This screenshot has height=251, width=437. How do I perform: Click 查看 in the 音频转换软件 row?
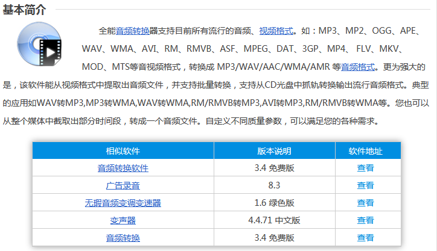[365, 168]
